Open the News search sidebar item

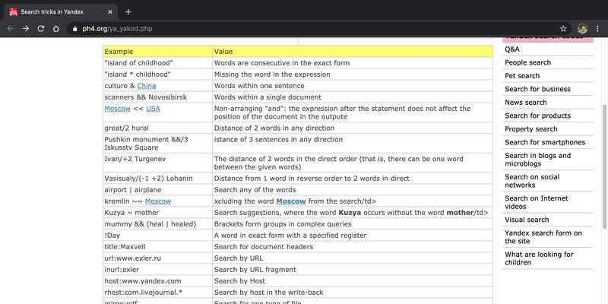pos(526,103)
